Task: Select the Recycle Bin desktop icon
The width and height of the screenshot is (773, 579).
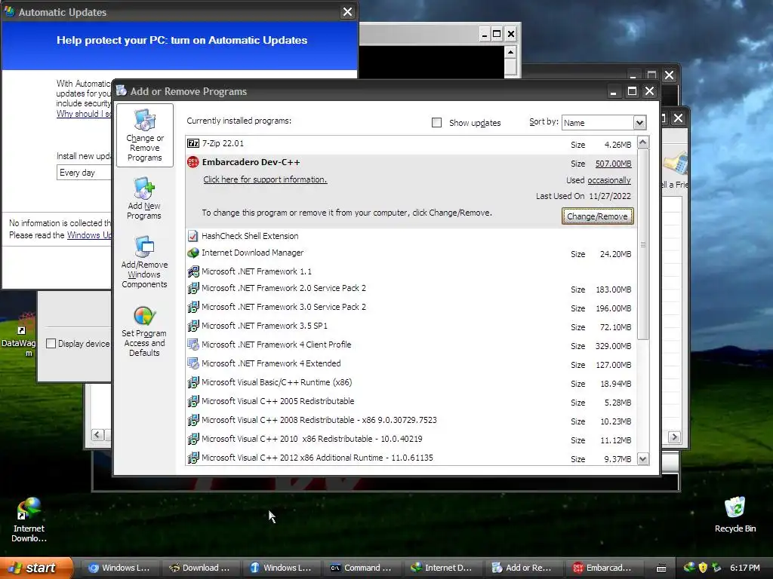Action: tap(735, 514)
